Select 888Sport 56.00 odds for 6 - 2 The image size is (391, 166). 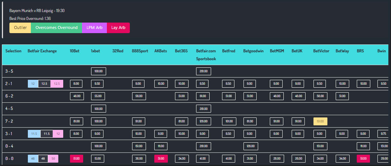click(x=138, y=96)
